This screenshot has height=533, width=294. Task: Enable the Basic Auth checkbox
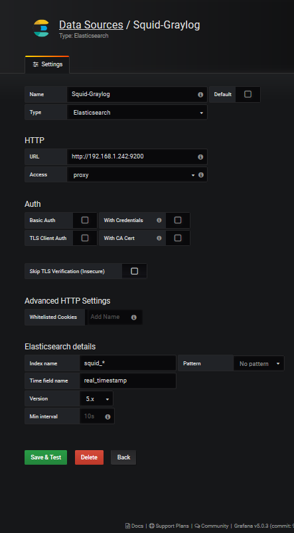tap(85, 220)
